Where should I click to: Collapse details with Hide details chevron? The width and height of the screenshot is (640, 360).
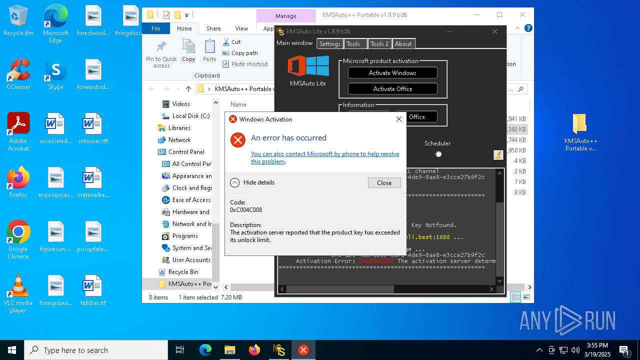pyautogui.click(x=234, y=182)
